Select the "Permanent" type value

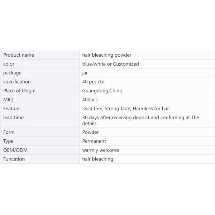pos(94,141)
